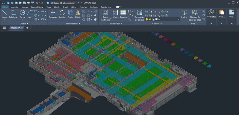Screen dimensions: 239x115
Task: Click the eraser icon in Modification
Action: [95, 15]
